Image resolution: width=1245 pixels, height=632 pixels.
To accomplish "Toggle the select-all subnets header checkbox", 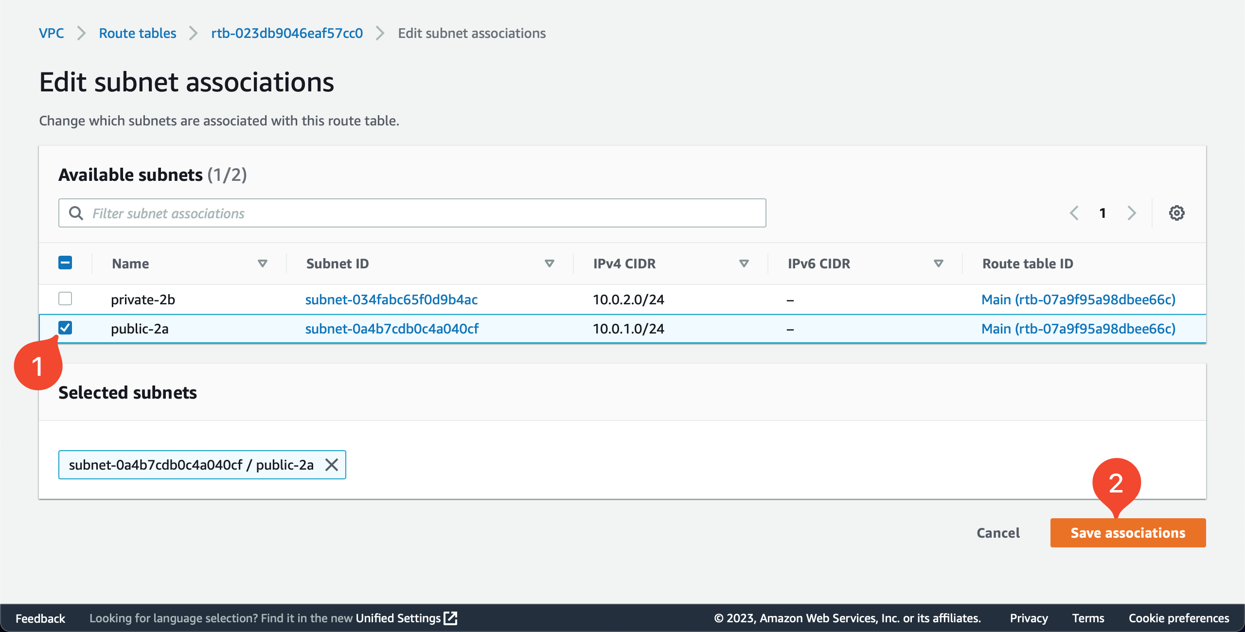I will [66, 263].
